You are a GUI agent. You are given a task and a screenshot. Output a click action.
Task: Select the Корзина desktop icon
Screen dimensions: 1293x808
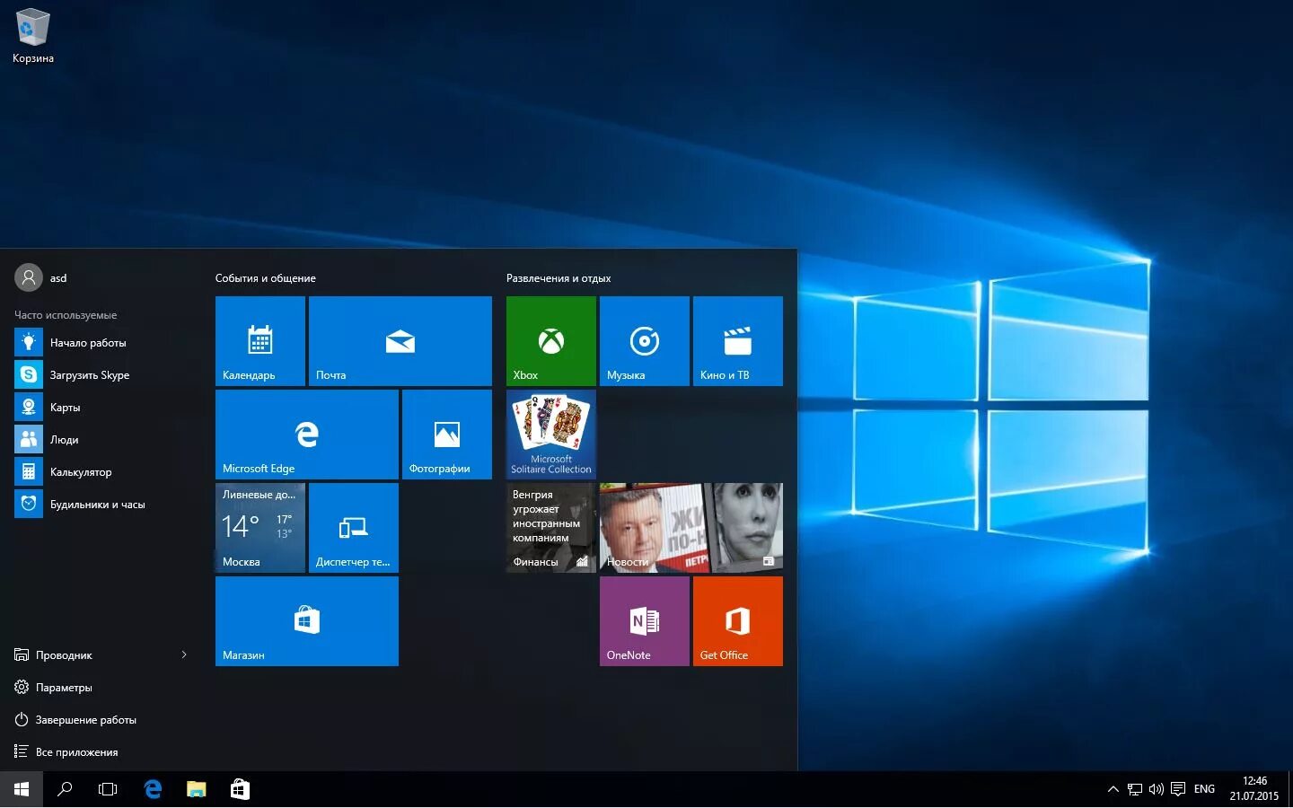[x=33, y=37]
